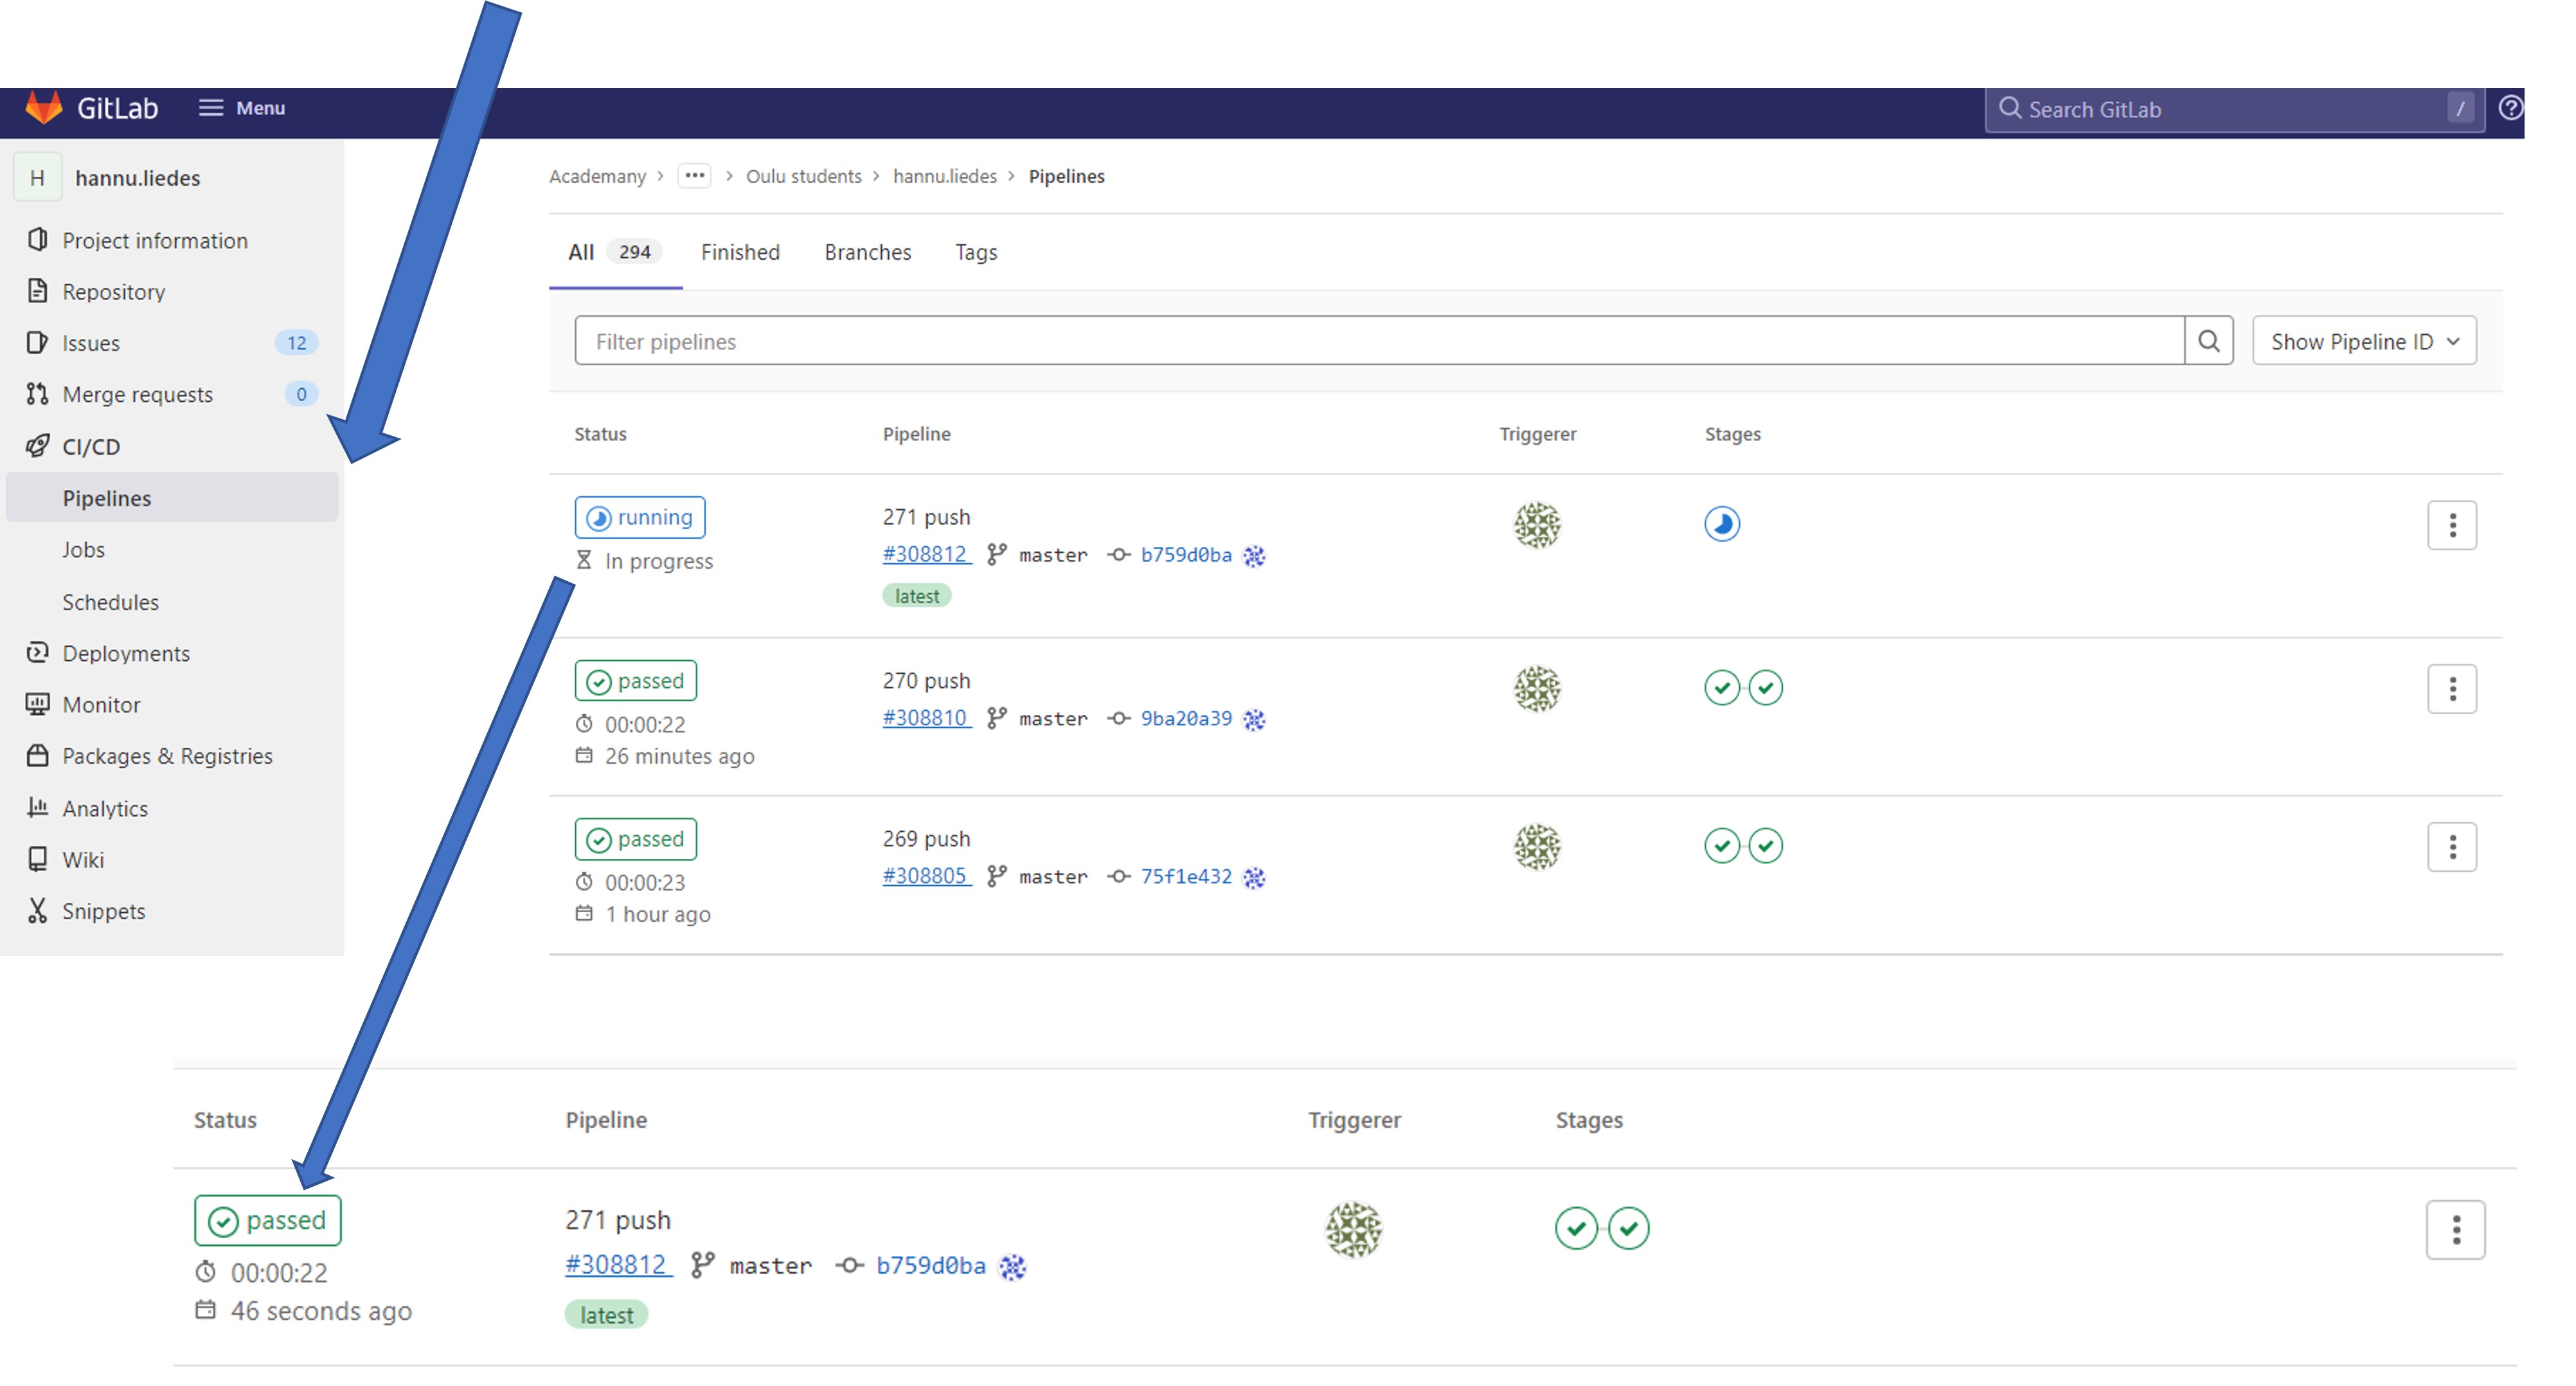Click the Merge requests sidebar icon
Viewport: 2576px width, 1386px height.
coord(37,394)
